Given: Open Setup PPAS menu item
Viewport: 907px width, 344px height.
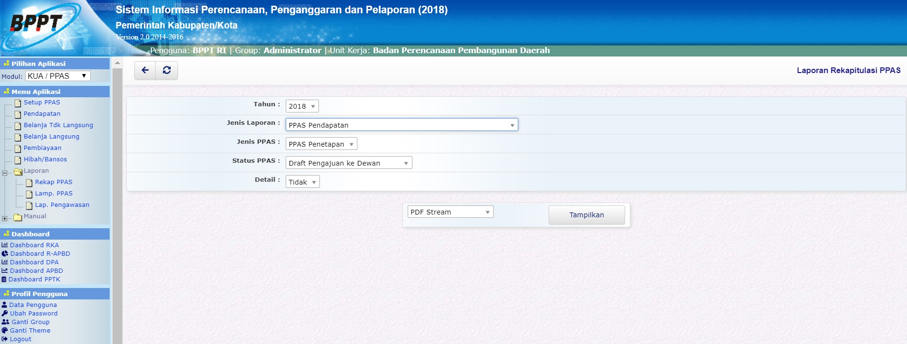Looking at the screenshot, I should tap(42, 102).
